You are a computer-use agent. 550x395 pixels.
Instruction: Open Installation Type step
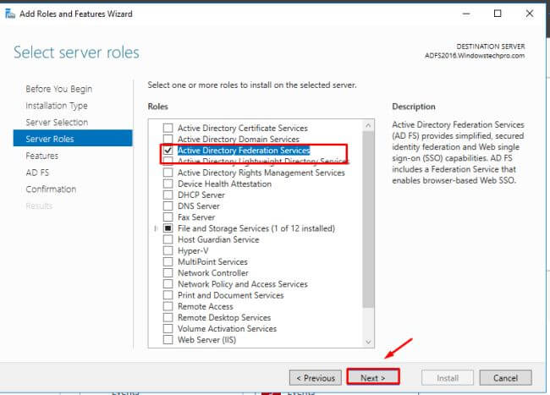point(57,106)
